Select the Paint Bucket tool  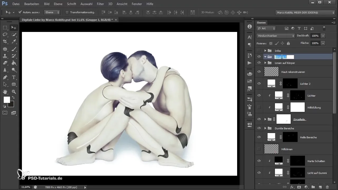click(14, 63)
